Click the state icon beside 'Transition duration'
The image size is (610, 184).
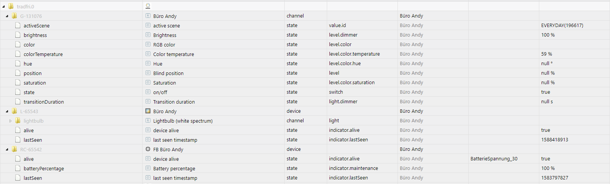[148, 101]
